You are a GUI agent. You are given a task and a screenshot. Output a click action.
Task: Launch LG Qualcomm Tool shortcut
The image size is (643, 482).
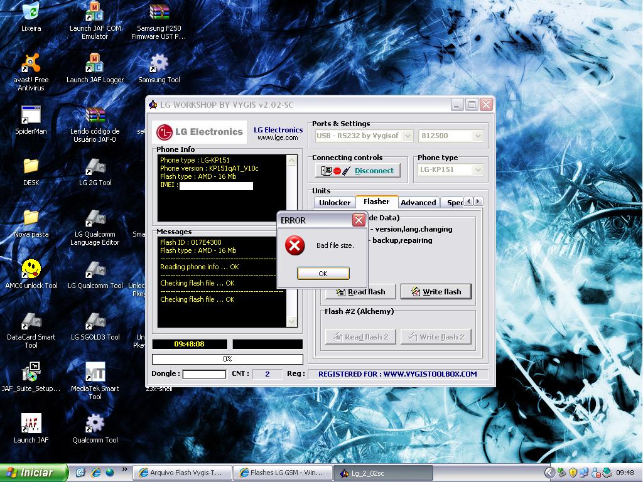(x=95, y=269)
